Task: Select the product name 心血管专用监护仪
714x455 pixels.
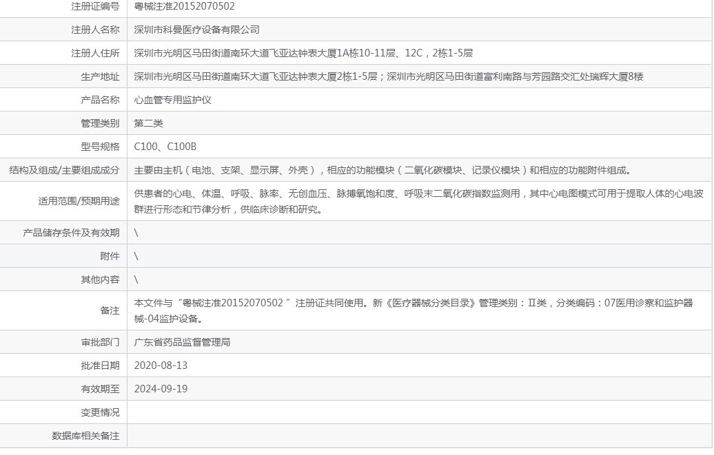Action: pos(172,100)
